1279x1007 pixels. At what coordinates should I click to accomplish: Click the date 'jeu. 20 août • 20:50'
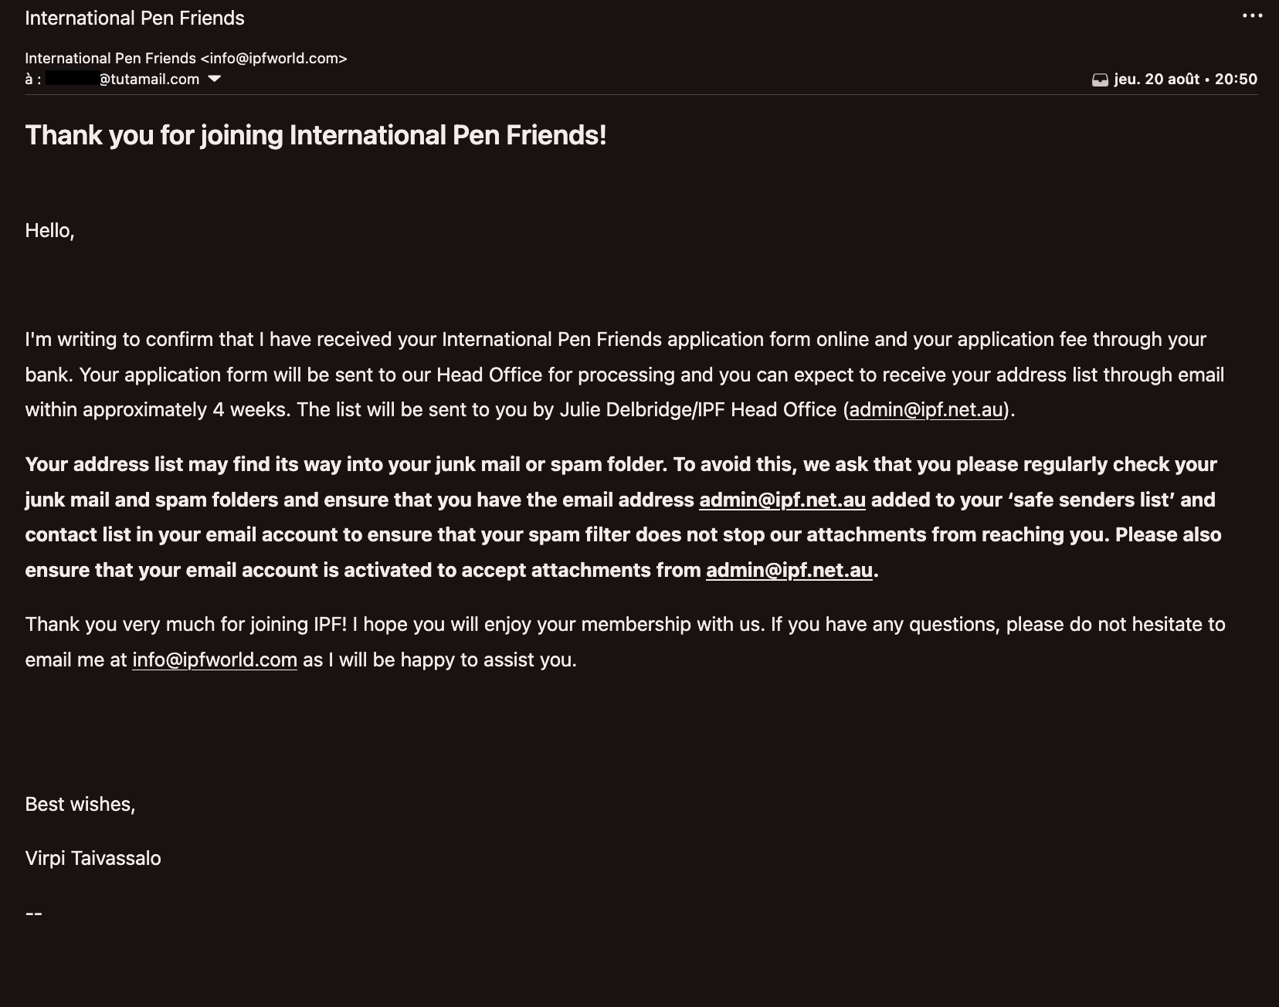click(x=1186, y=79)
